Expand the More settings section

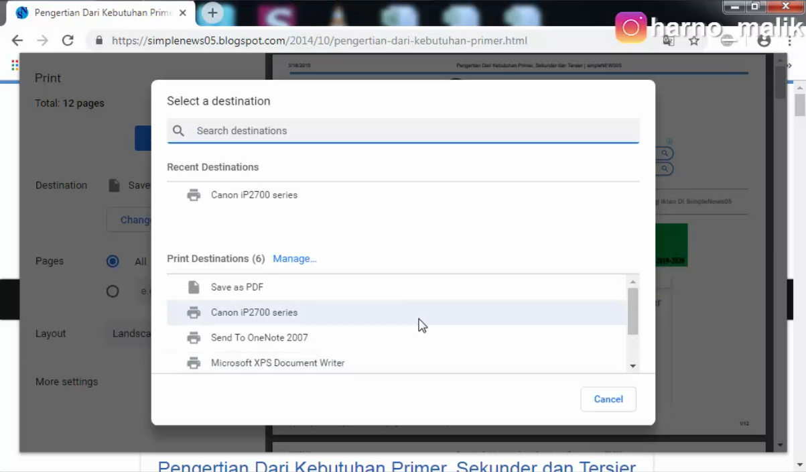click(x=66, y=381)
